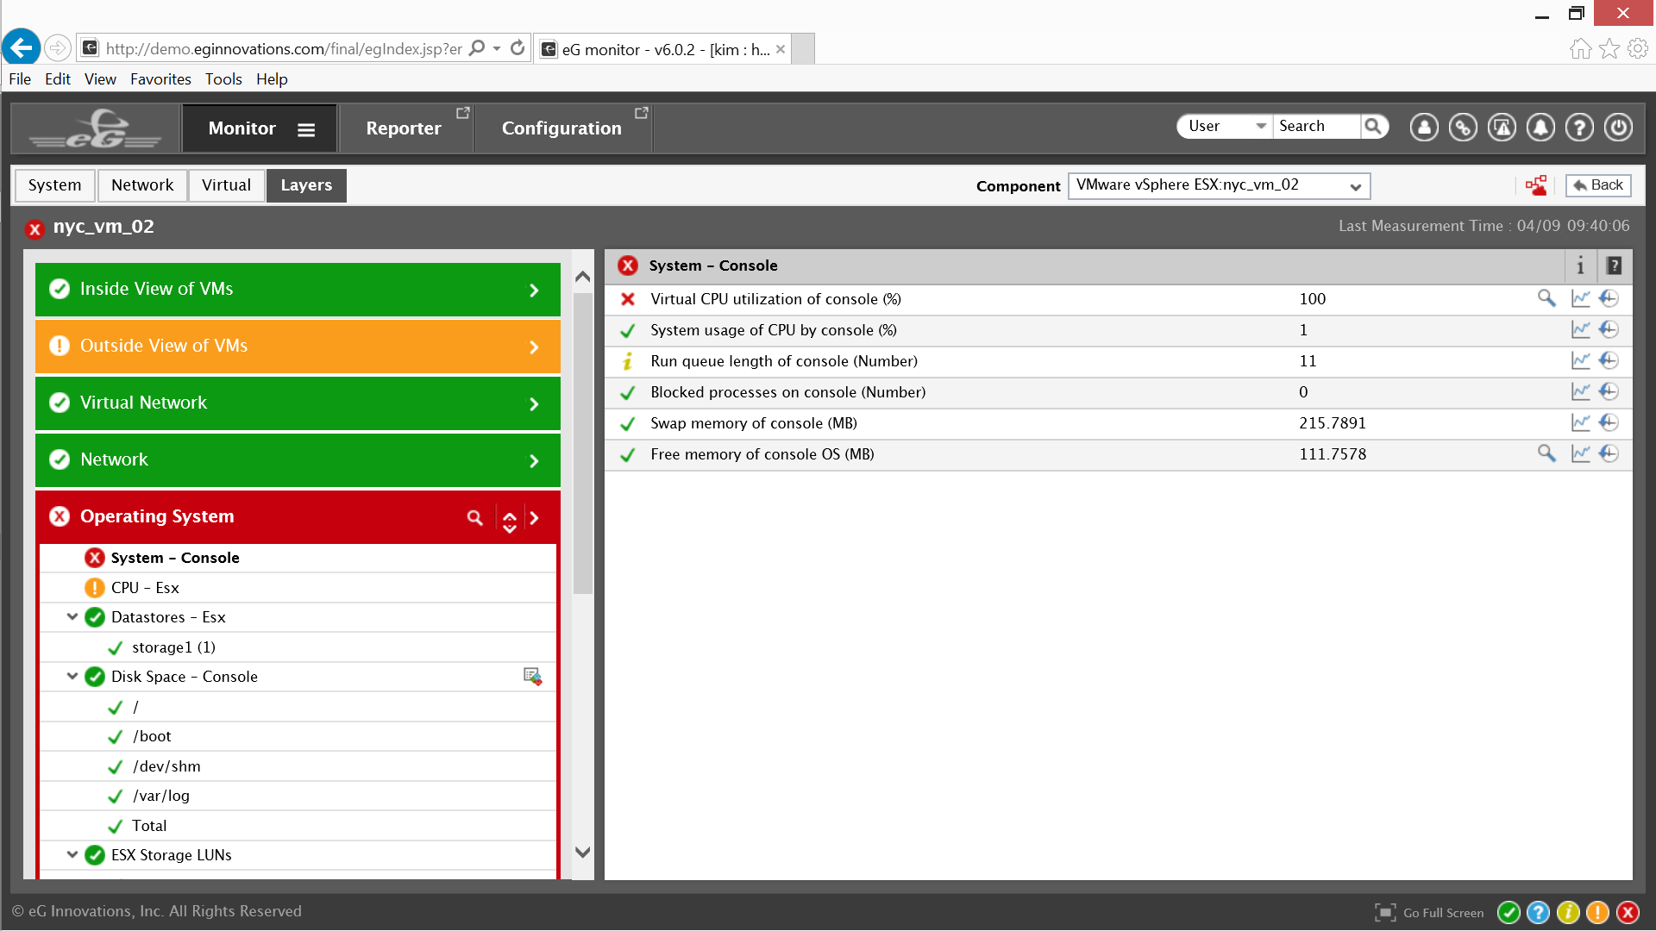The height and width of the screenshot is (931, 1656).
Task: Toggle the Operating System layer expand/collapse arrows
Action: click(x=510, y=521)
